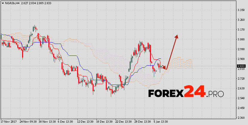Select the 3.350 price axis label
Image resolution: width=248 pixels, height=125 pixels.
[x=241, y=10]
